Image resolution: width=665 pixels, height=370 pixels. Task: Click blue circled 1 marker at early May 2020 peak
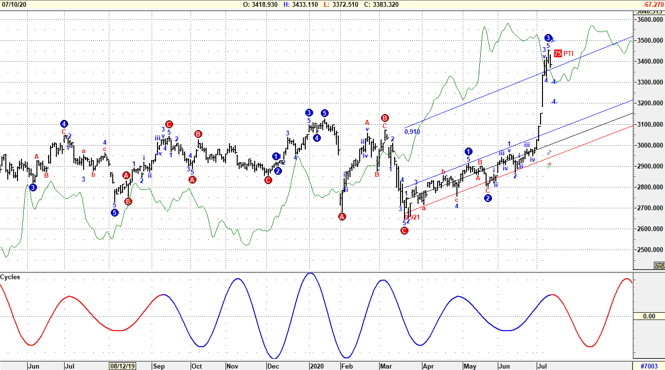click(469, 151)
